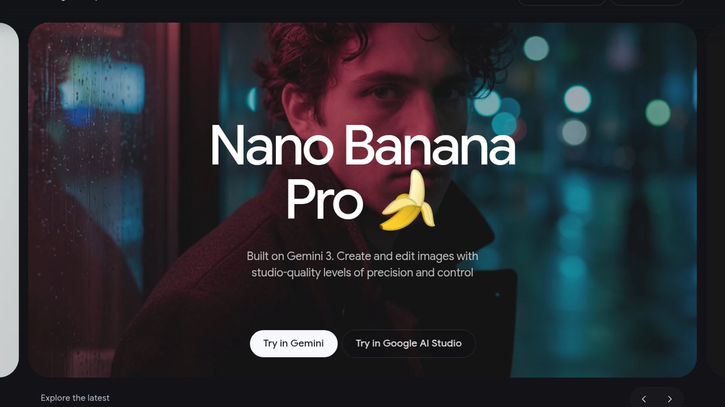This screenshot has height=407, width=725.
Task: Click the word Pro in the headline
Action: click(x=324, y=200)
